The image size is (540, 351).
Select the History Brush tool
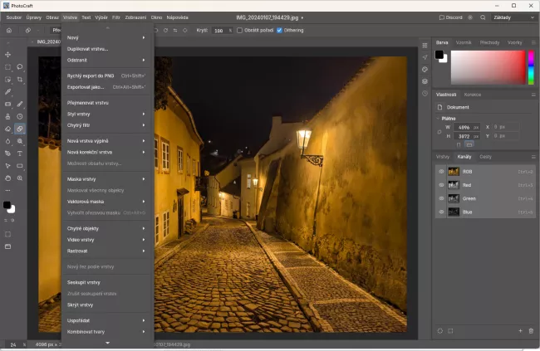20,116
